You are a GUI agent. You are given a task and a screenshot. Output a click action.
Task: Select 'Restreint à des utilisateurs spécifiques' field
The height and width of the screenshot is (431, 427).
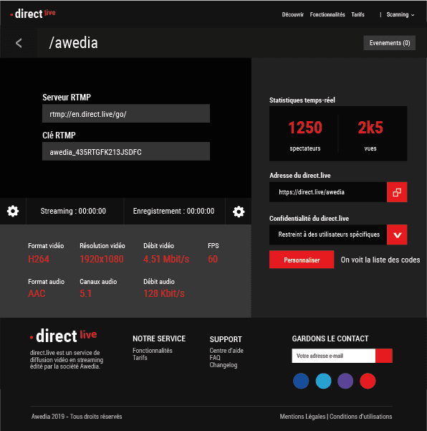point(328,235)
